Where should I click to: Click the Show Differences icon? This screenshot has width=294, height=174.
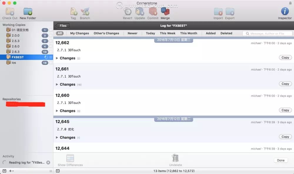pyautogui.click(x=70, y=158)
